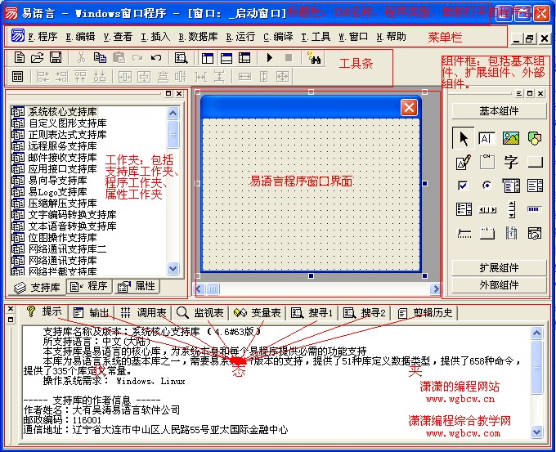The width and height of the screenshot is (556, 452).
Task: Select the progress bar component icon
Action: pos(534,209)
